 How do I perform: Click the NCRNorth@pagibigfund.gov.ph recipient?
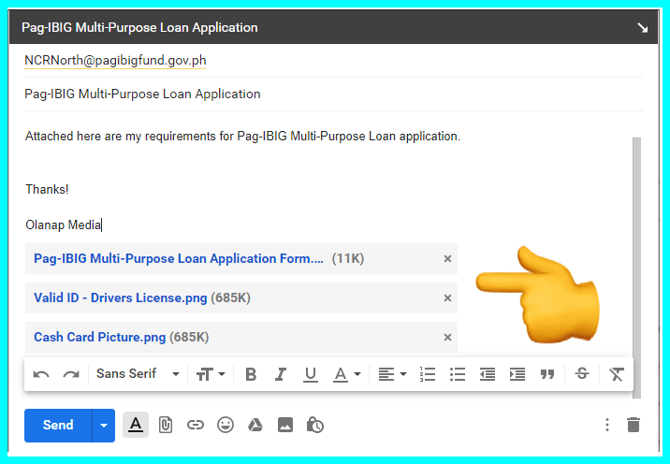point(115,60)
